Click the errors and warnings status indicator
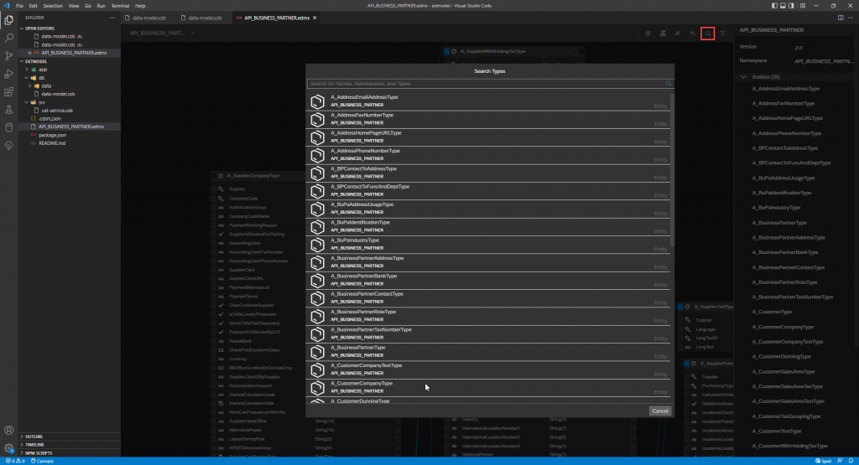Image resolution: width=859 pixels, height=465 pixels. point(13,461)
